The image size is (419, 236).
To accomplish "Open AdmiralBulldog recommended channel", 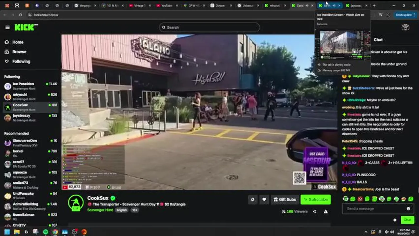I will click(x=31, y=206).
